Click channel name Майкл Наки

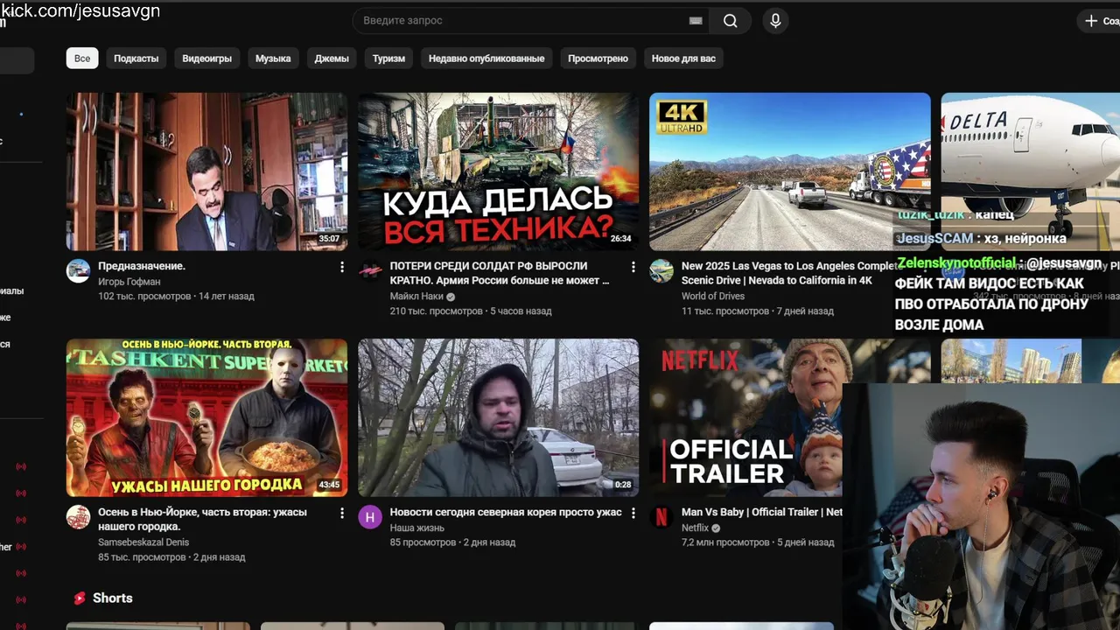pos(416,297)
